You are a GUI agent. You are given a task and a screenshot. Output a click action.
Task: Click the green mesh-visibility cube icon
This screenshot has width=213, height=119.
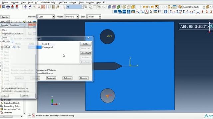coord(118,7)
